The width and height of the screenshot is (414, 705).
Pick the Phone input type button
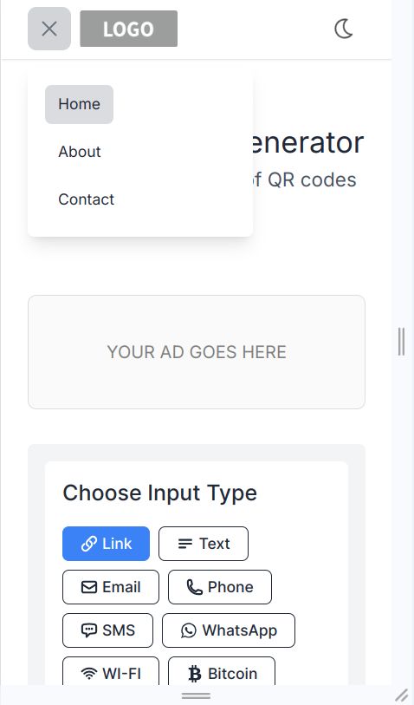point(220,587)
